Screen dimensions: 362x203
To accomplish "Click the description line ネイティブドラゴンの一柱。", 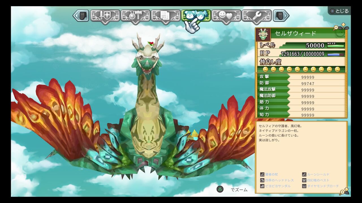I will 279,131.
